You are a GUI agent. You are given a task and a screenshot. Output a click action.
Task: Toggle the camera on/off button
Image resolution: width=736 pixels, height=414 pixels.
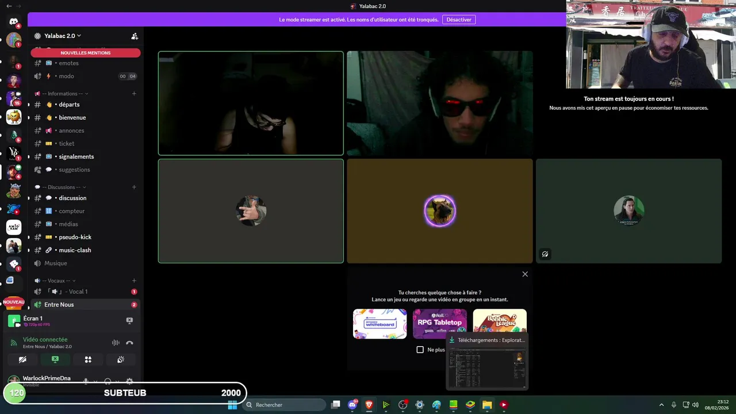pyautogui.click(x=22, y=359)
